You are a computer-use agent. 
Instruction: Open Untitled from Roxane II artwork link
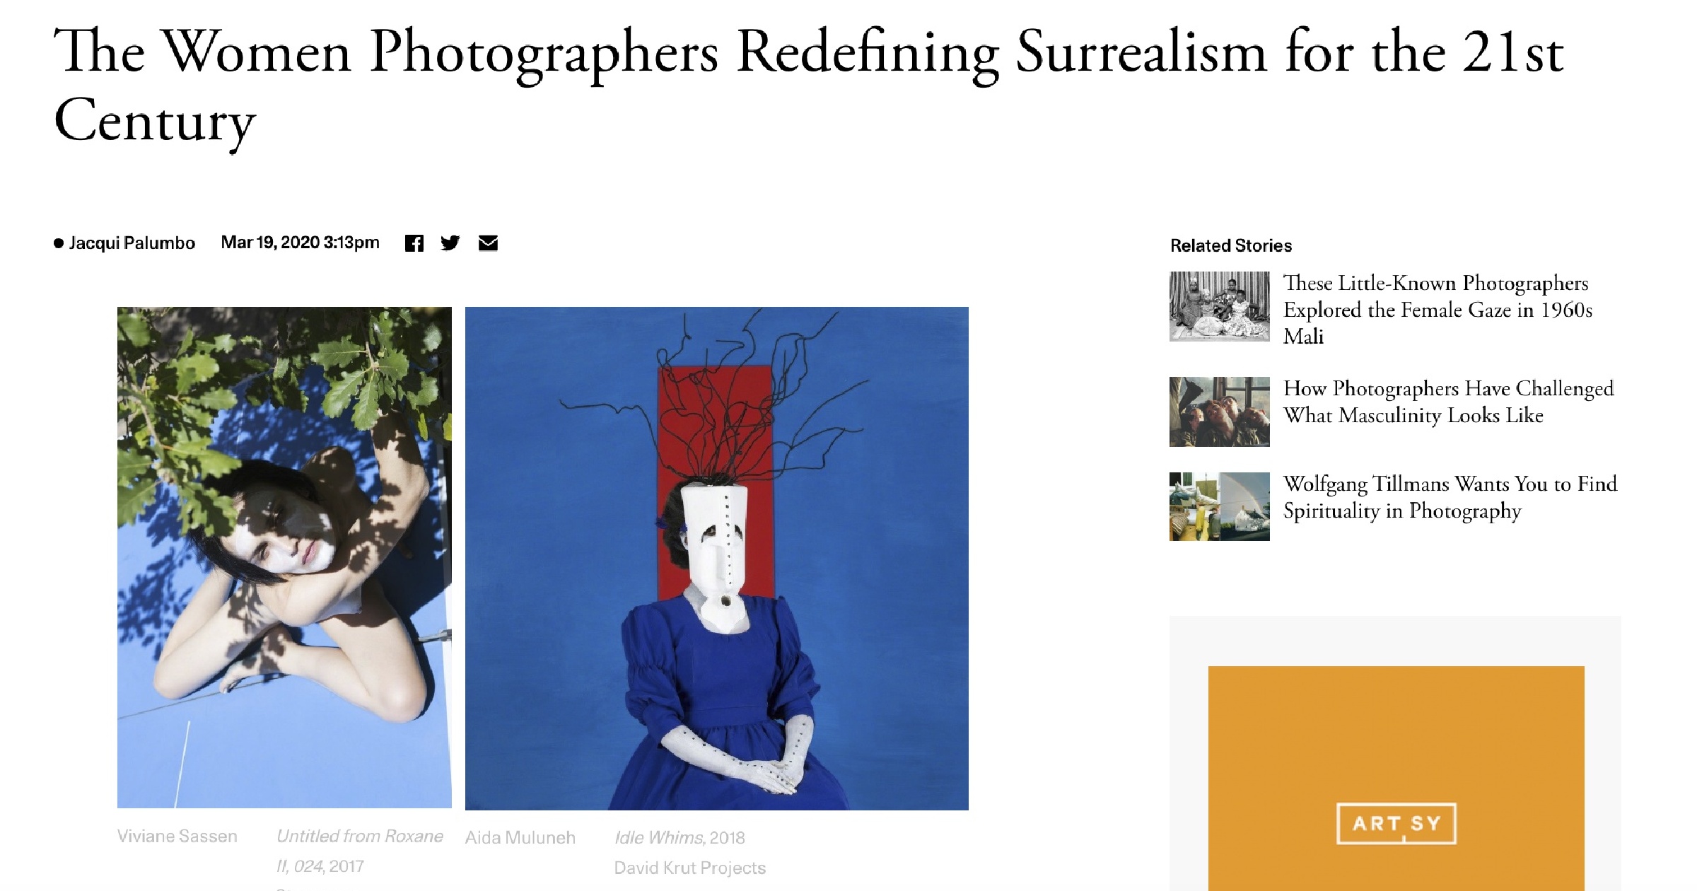pos(360,851)
